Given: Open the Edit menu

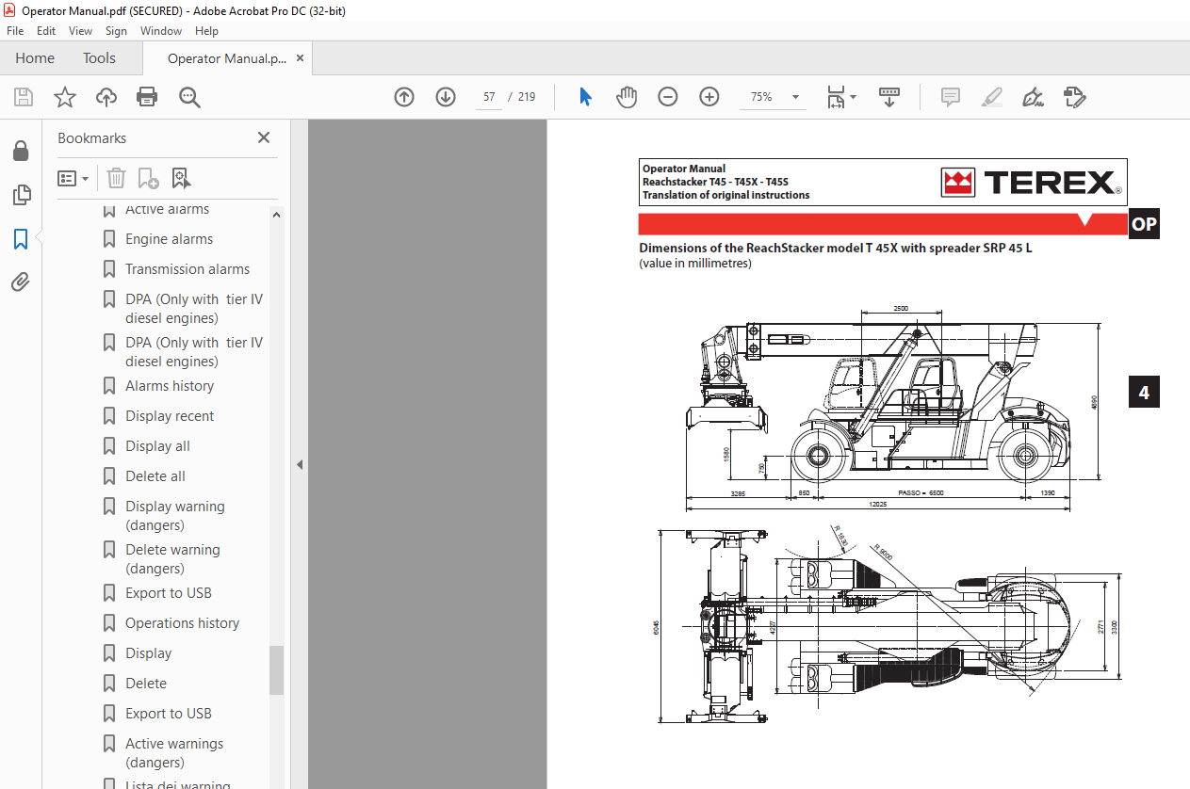Looking at the screenshot, I should 45,30.
